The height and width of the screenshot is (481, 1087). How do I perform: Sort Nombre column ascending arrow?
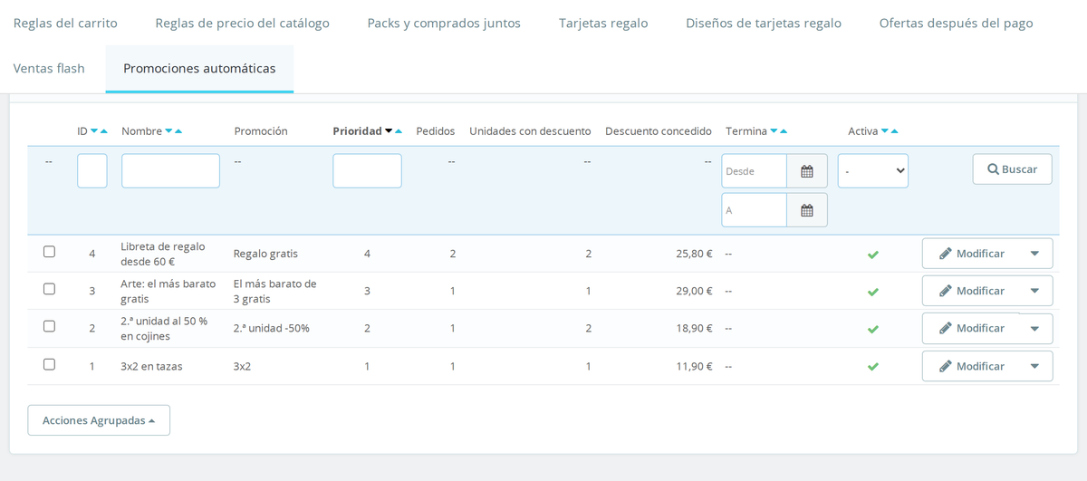coord(178,131)
